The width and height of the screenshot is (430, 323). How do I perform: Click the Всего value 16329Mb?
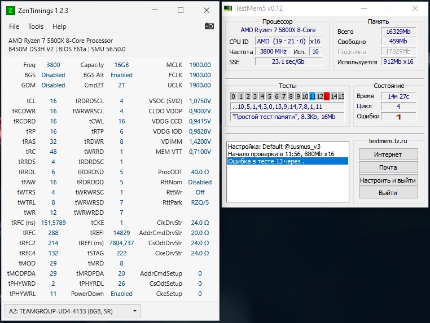398,32
